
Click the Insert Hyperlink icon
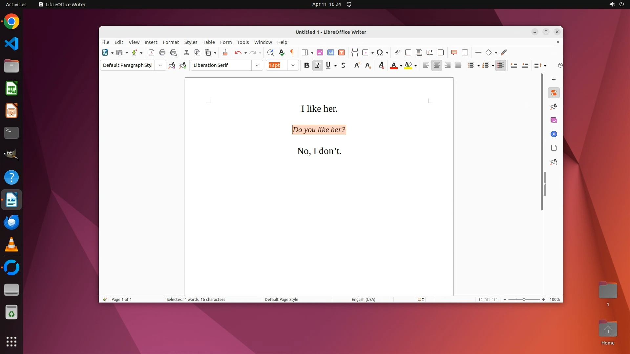397,52
